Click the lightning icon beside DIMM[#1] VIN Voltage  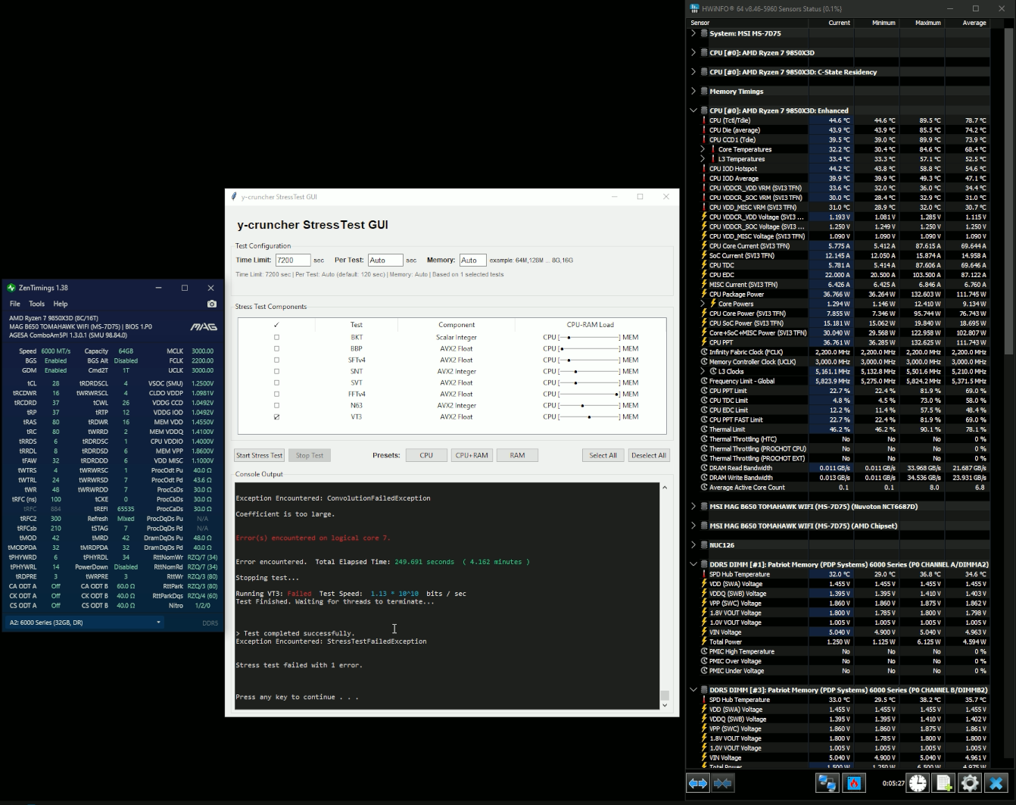pyautogui.click(x=704, y=632)
